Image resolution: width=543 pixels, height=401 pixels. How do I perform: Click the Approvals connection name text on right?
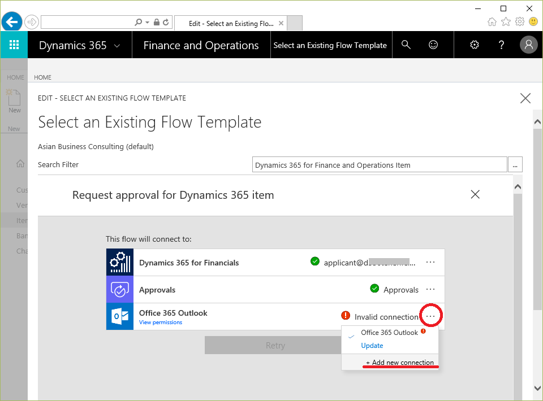pyautogui.click(x=400, y=290)
